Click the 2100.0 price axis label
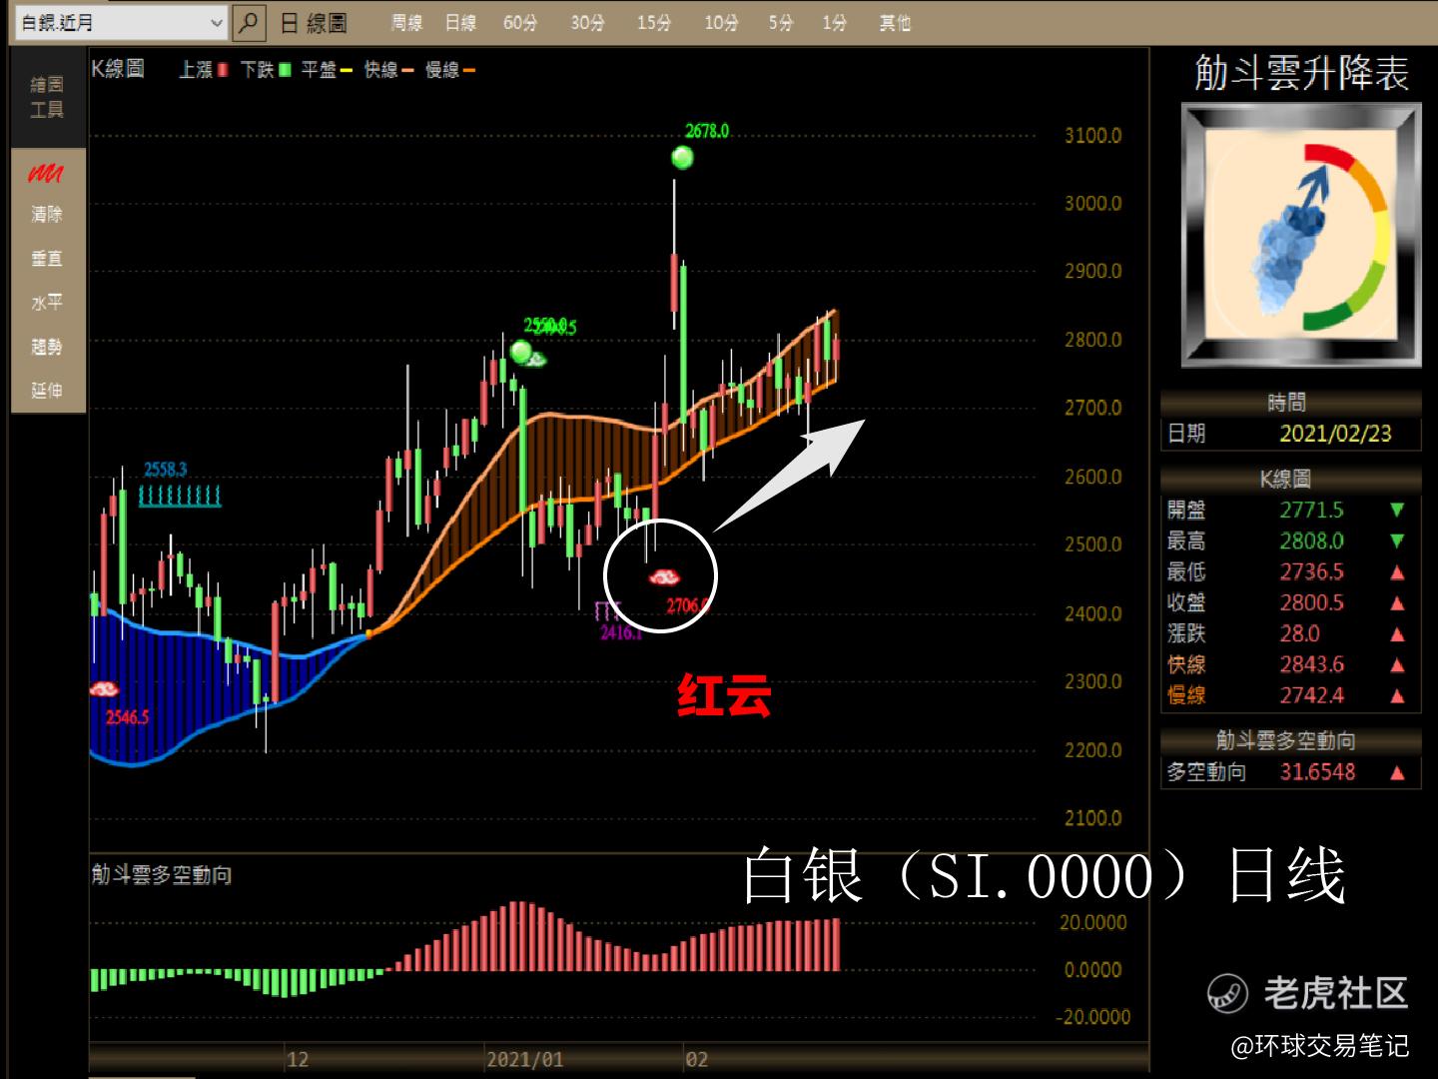 coord(1092,818)
